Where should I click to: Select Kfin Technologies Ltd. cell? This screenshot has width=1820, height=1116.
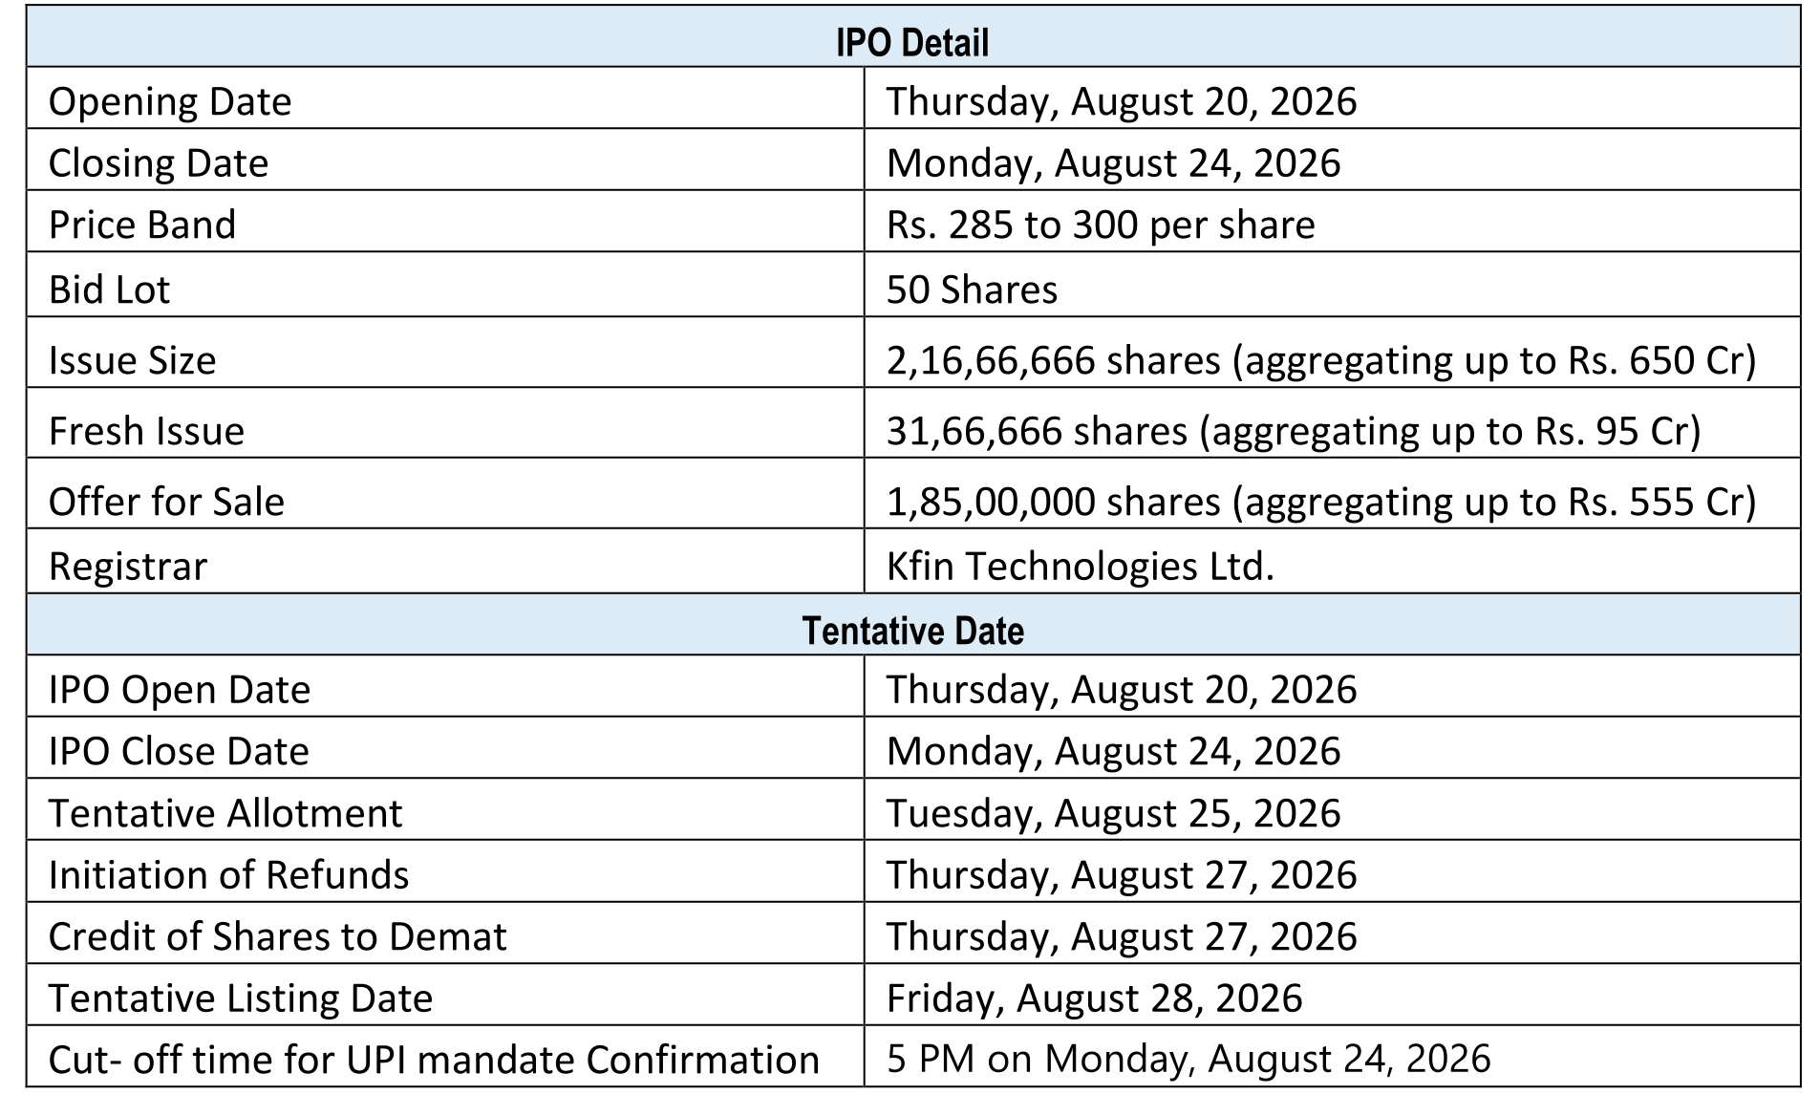1332,562
